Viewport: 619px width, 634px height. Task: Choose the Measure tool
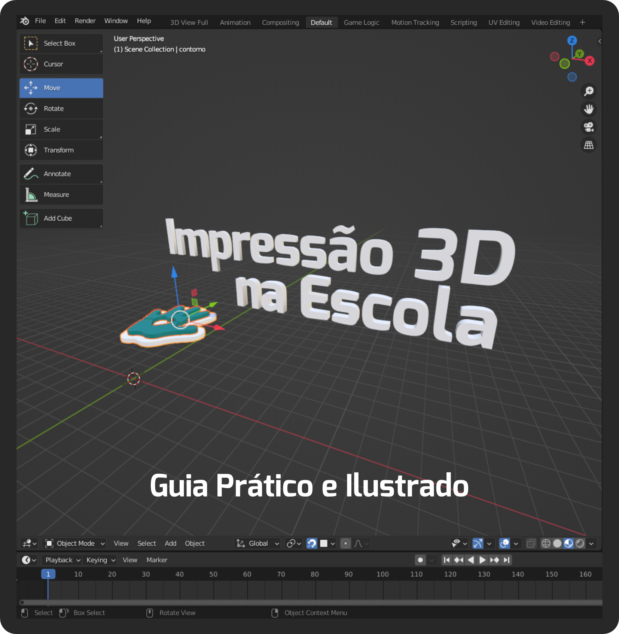click(61, 195)
